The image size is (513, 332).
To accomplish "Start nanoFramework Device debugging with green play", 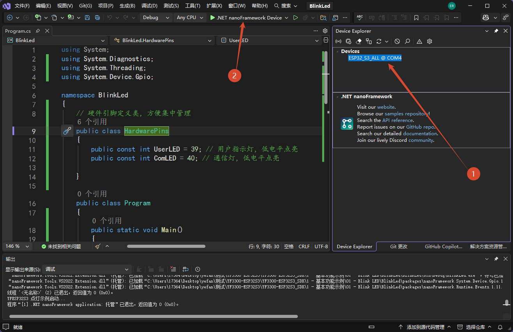I will click(x=246, y=18).
